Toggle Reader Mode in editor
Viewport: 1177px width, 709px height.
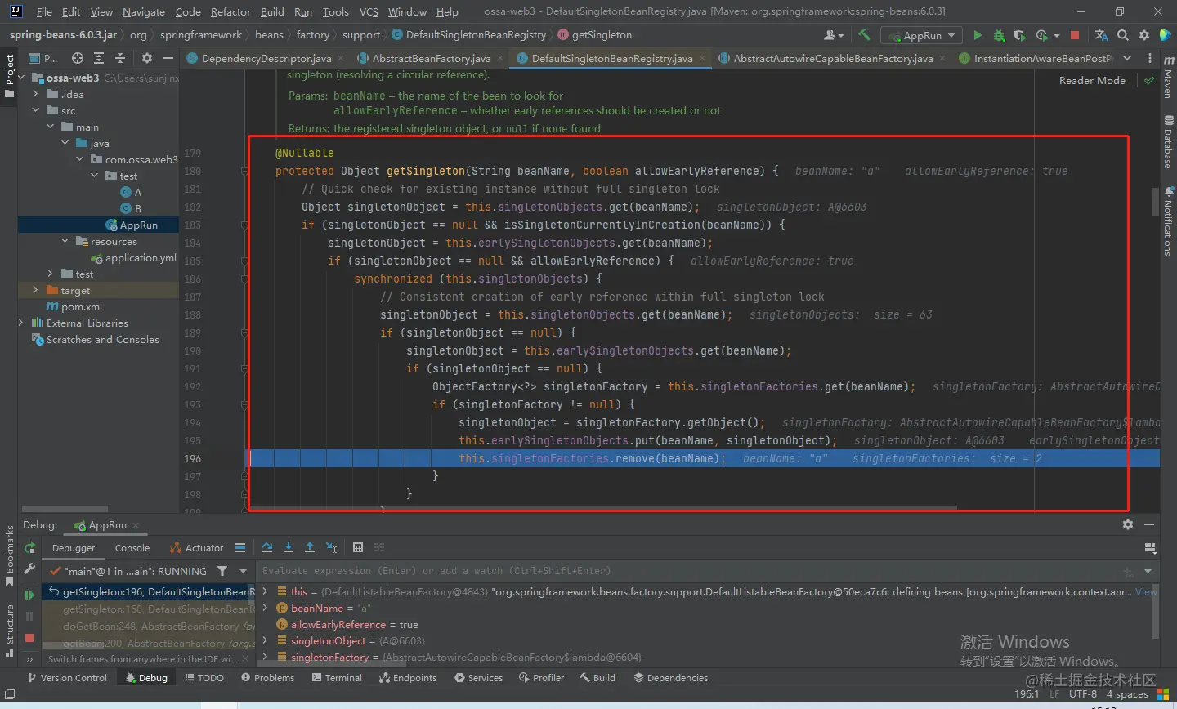pos(1092,80)
